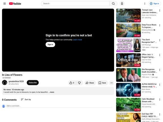Open settings three-dot menu in header
The width and height of the screenshot is (163, 122).
(145, 4)
